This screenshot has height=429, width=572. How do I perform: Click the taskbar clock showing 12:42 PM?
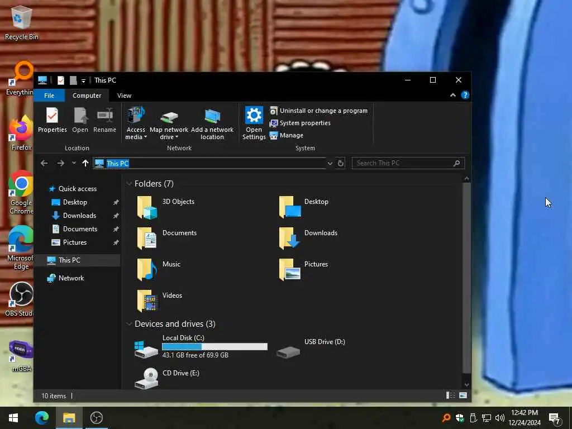[525, 418]
